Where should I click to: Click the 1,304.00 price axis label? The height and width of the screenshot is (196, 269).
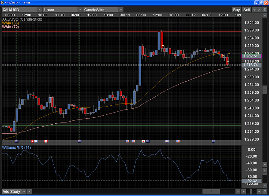click(x=252, y=23)
